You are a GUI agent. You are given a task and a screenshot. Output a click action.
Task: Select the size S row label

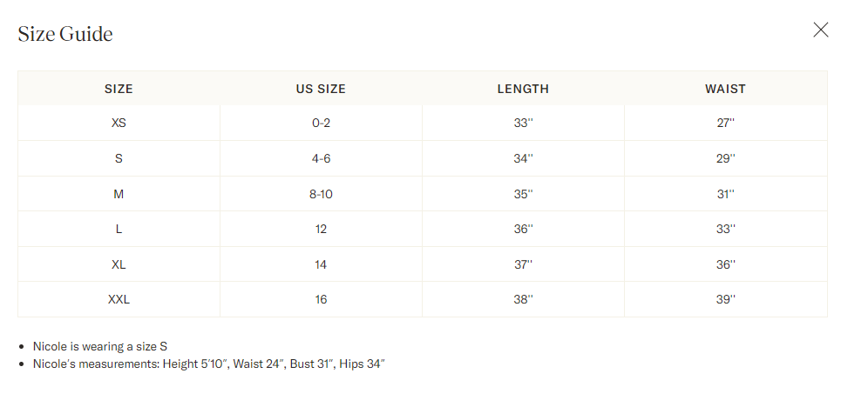tap(119, 158)
